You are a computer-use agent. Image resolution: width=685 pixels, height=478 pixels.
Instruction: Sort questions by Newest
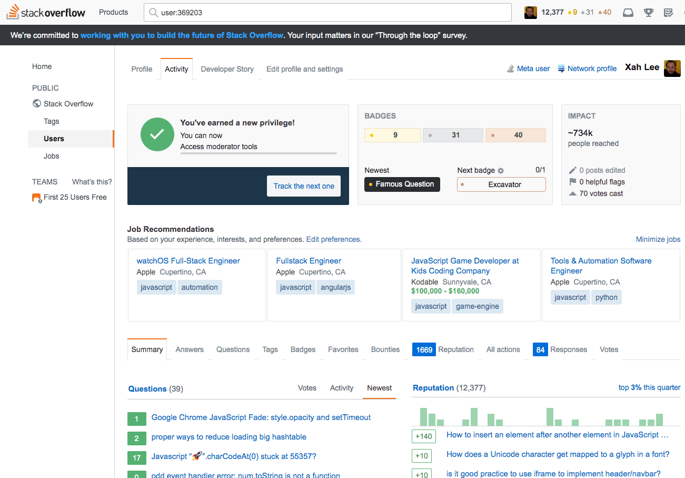[x=380, y=388]
